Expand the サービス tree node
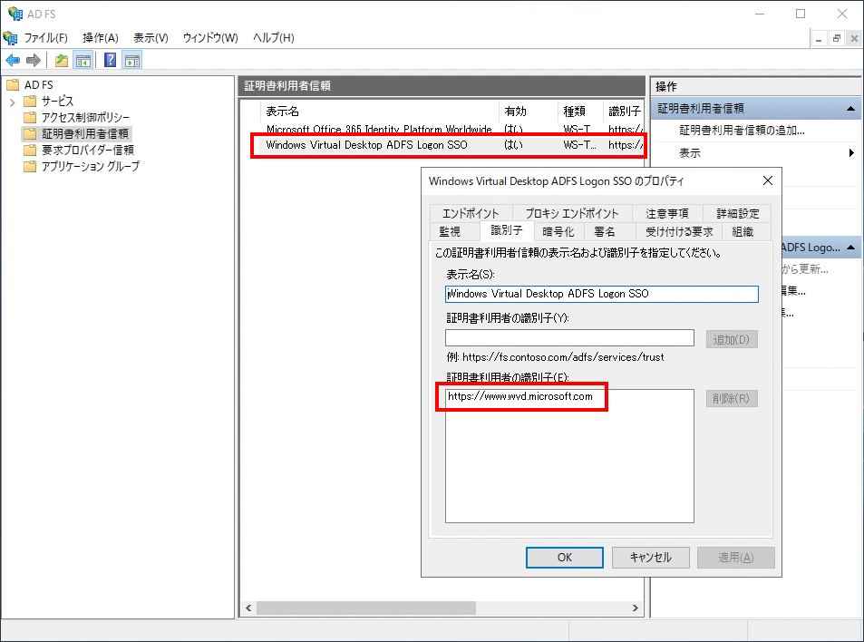The width and height of the screenshot is (864, 642). pyautogui.click(x=12, y=102)
